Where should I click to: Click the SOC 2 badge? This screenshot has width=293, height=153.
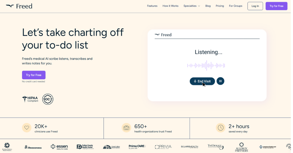[x=48, y=99]
